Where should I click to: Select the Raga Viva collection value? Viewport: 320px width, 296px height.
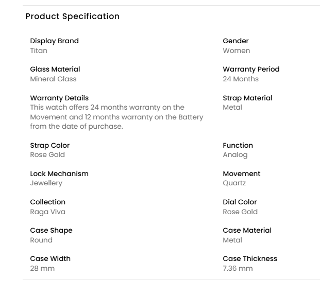point(47,212)
